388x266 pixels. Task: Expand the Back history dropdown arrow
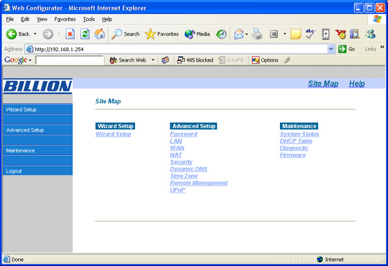pyautogui.click(x=35, y=34)
